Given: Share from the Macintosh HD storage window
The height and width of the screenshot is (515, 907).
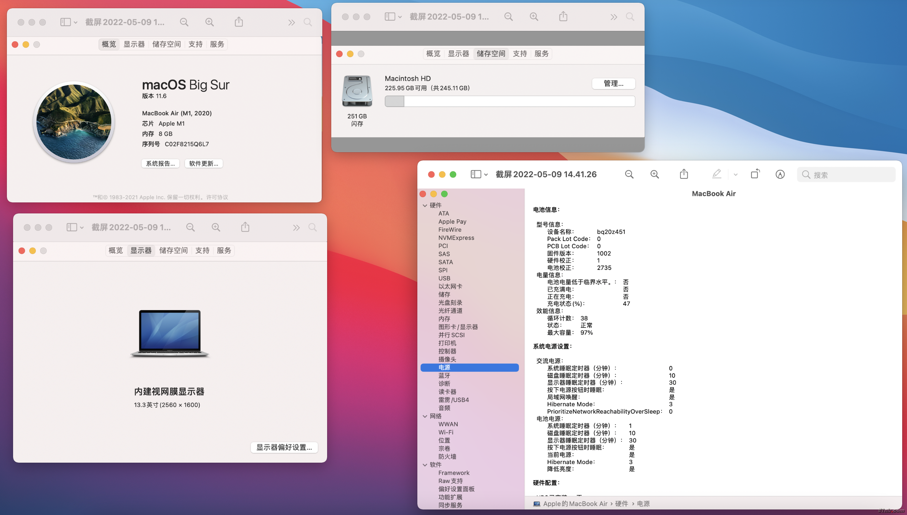Looking at the screenshot, I should click(x=563, y=16).
